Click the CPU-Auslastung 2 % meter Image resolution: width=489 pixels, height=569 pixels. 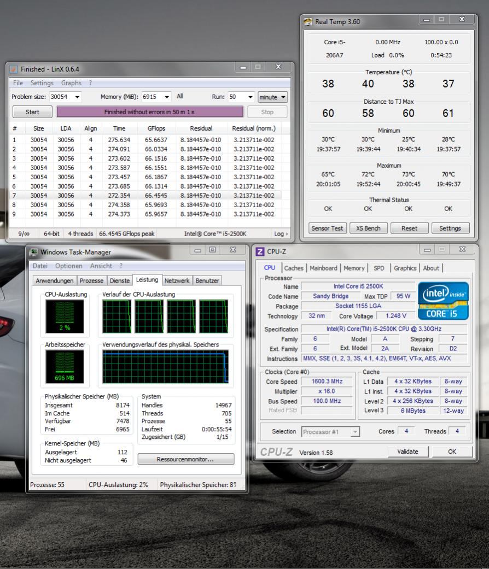coord(65,316)
